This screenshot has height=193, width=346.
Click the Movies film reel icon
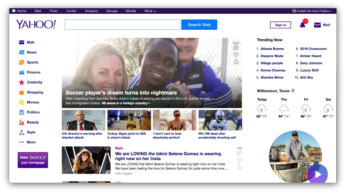click(x=22, y=102)
